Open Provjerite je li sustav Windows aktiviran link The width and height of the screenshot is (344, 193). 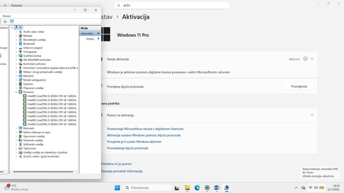tap(134, 141)
